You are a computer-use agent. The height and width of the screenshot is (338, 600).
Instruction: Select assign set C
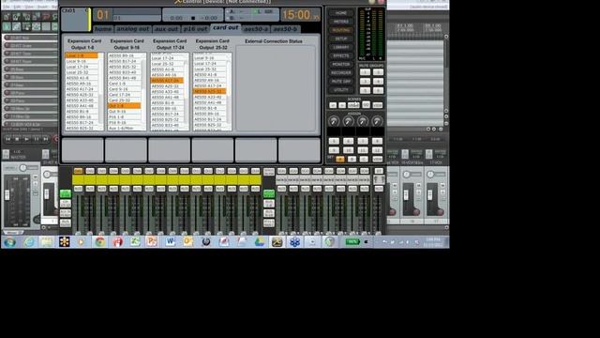pos(364,159)
